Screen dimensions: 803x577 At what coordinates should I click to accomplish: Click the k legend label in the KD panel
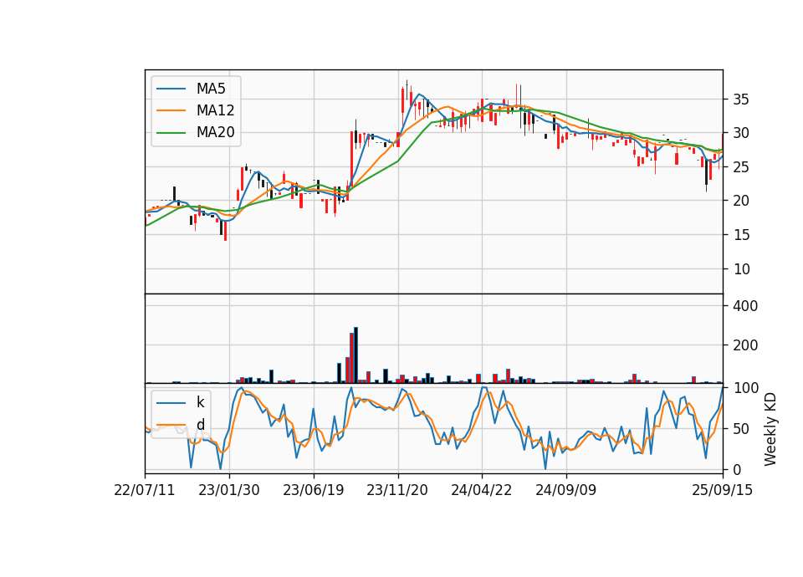point(200,402)
